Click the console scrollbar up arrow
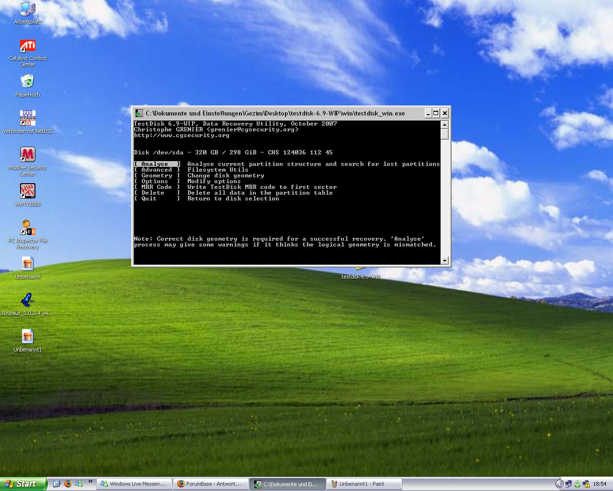Screen dimensions: 613x491 pyautogui.click(x=444, y=125)
